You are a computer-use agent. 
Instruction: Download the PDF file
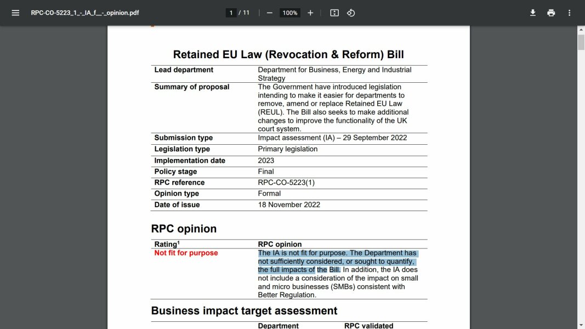532,13
